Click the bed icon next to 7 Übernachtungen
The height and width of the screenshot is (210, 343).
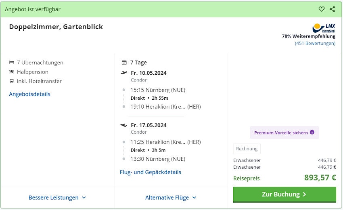click(12, 63)
